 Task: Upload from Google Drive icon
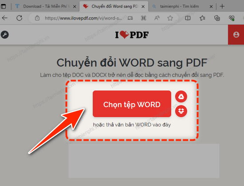coord(181,96)
